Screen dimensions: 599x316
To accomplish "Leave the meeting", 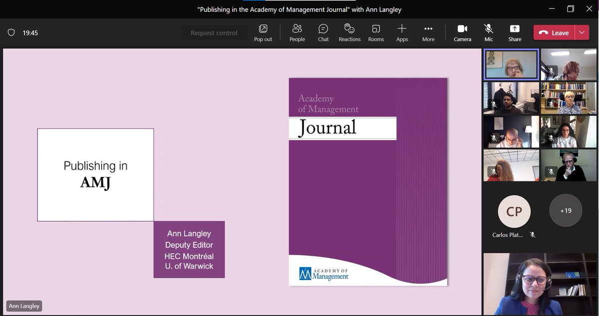I will point(554,33).
